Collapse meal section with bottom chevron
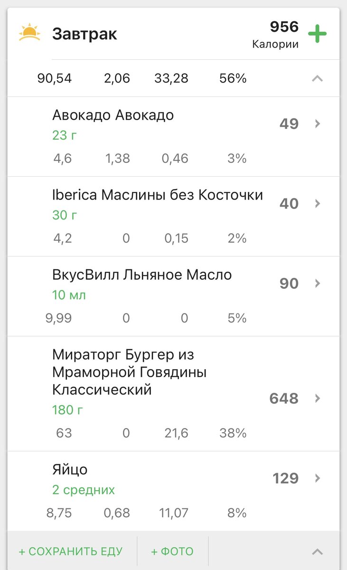This screenshot has width=347, height=570. (x=317, y=551)
